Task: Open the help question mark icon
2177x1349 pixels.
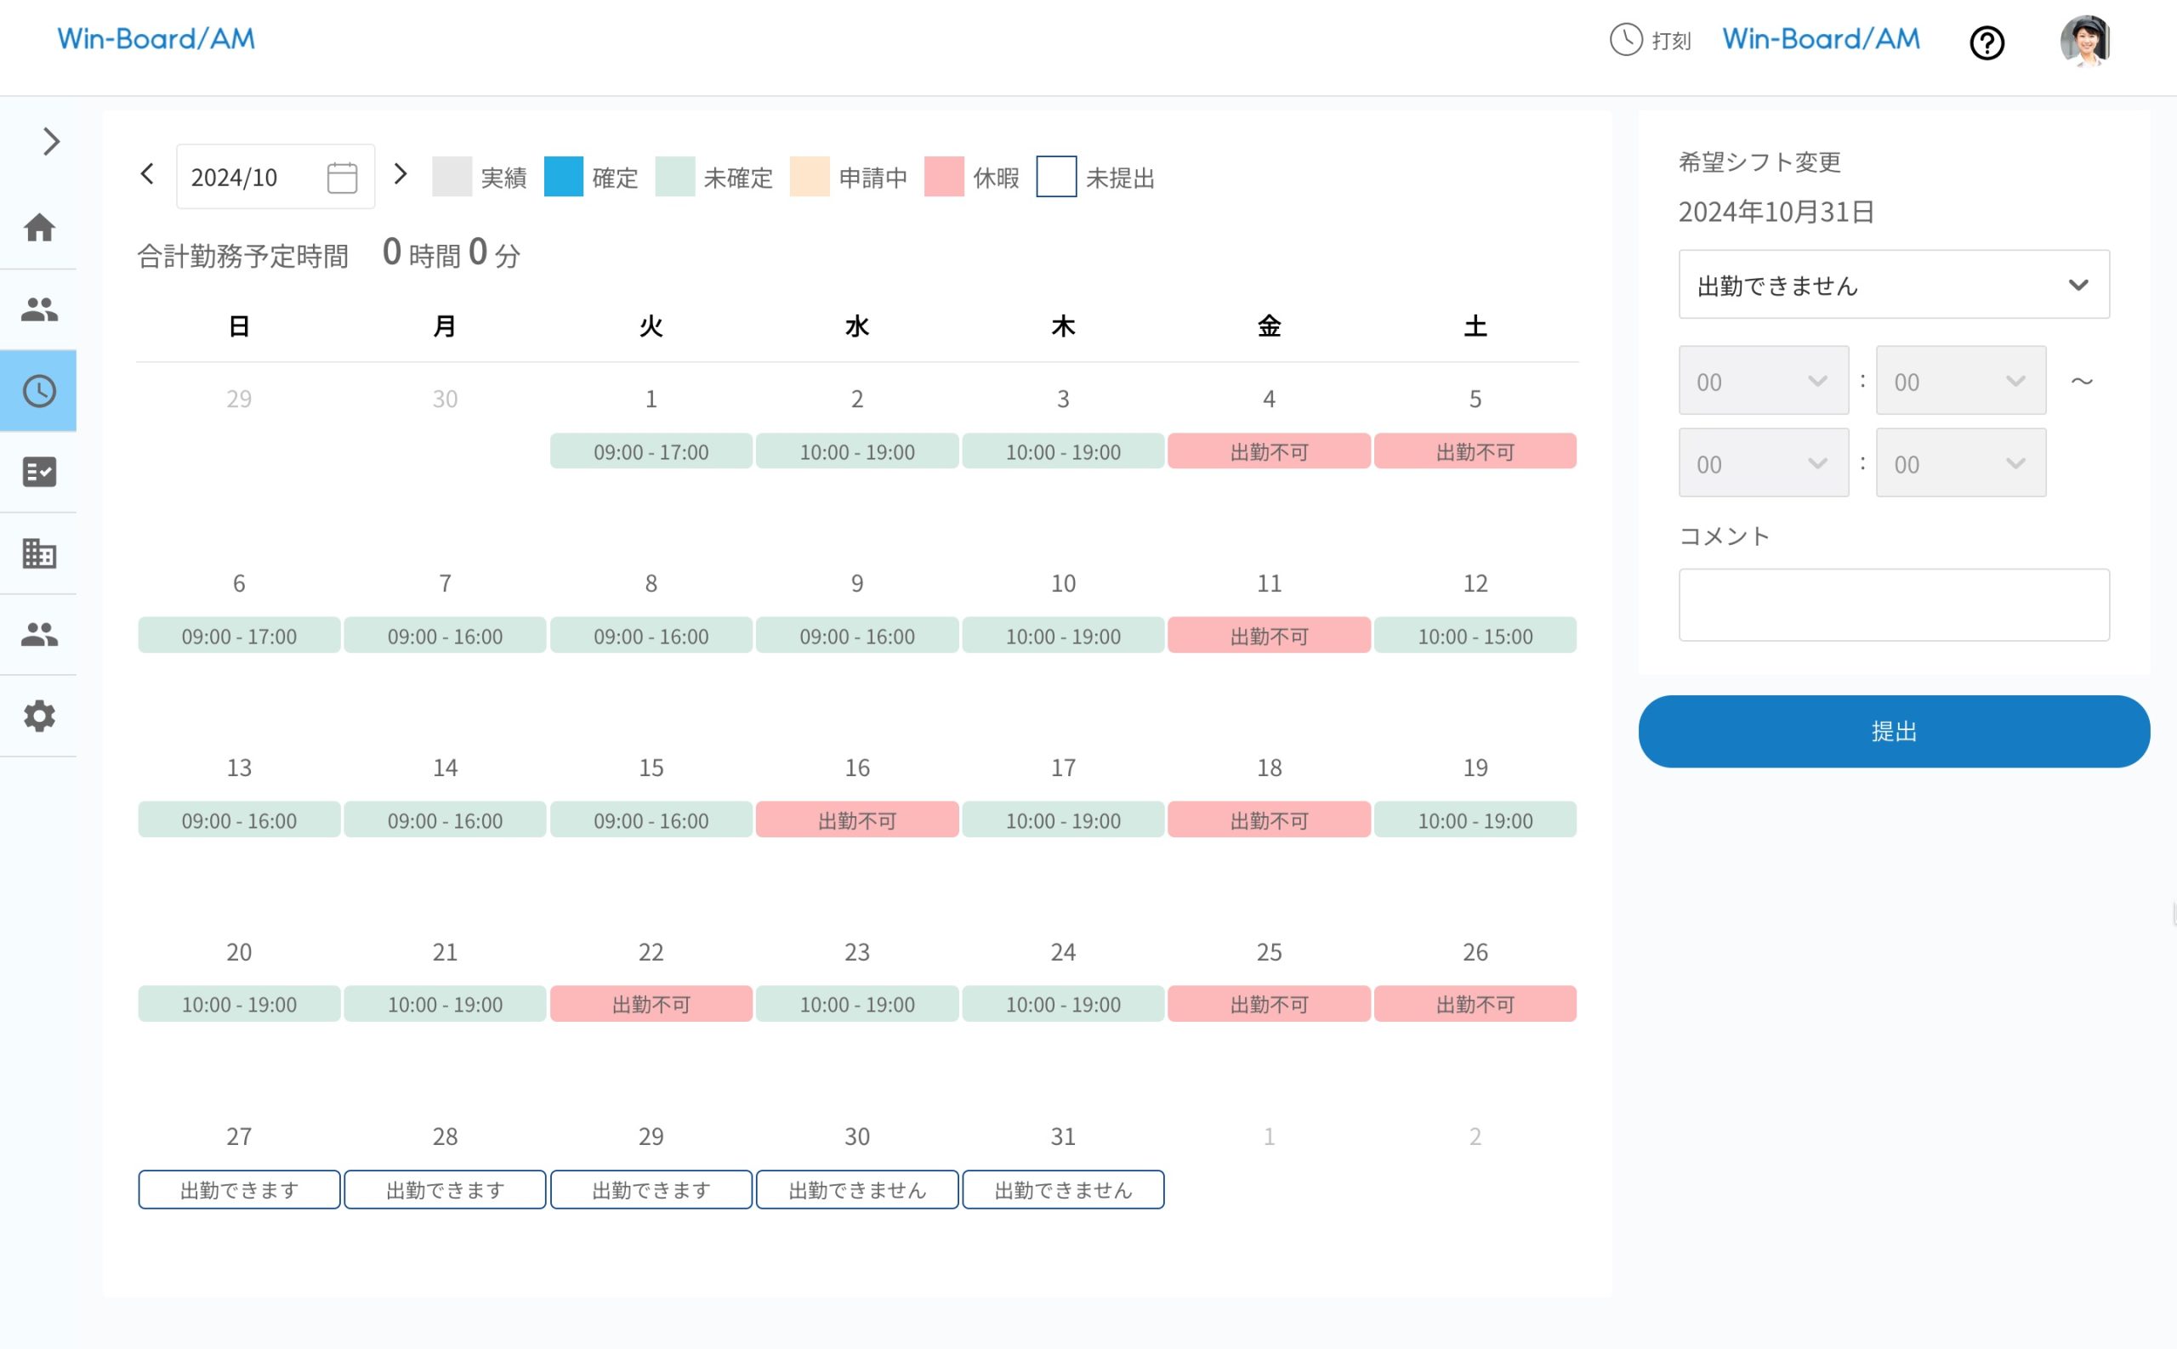Action: click(1987, 43)
